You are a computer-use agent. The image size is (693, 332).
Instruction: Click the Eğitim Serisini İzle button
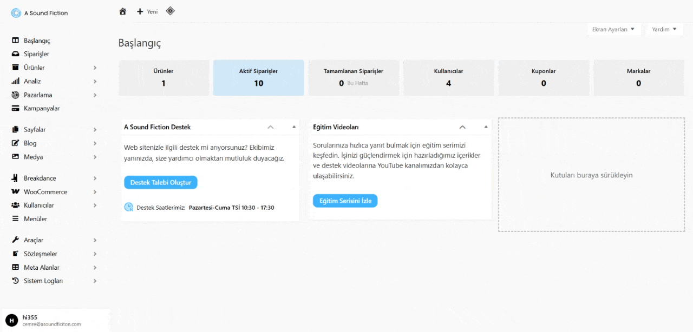point(345,201)
